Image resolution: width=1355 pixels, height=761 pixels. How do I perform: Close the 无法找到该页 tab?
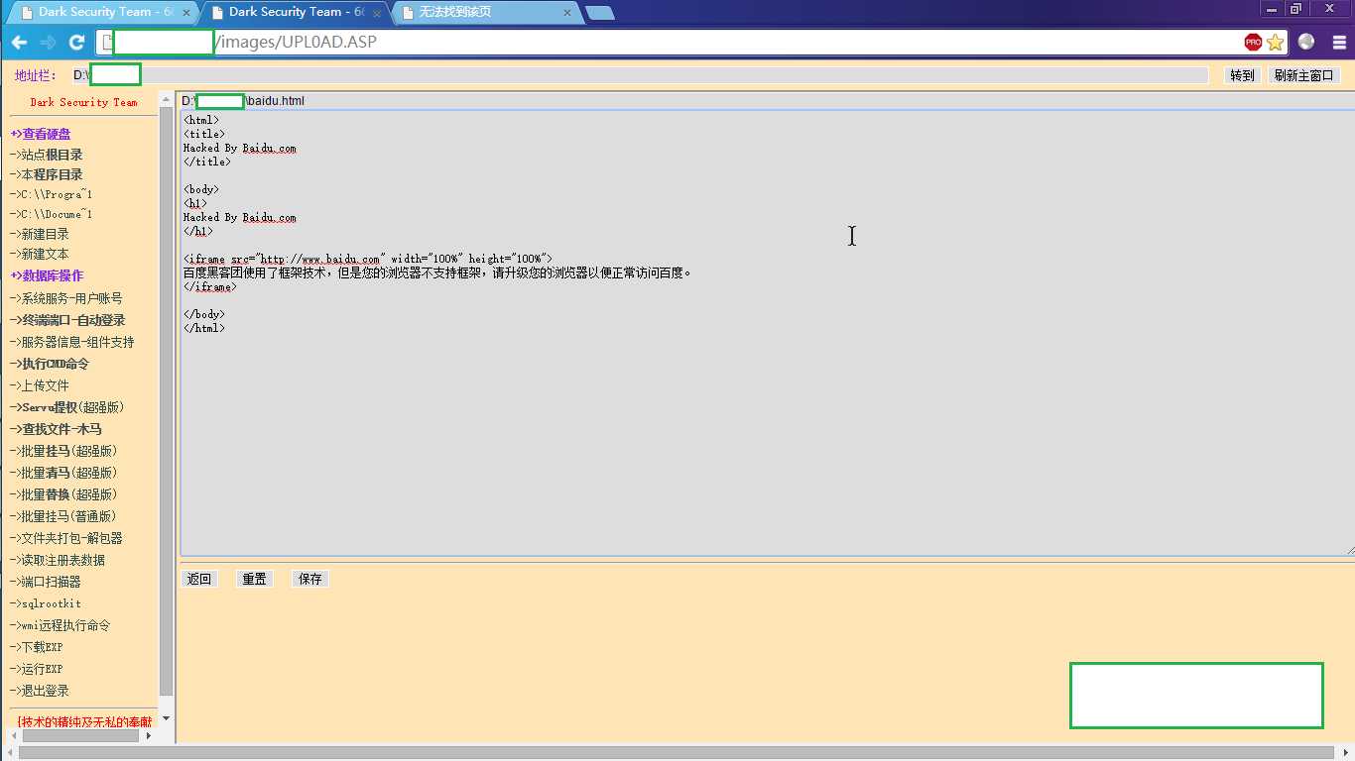(x=566, y=13)
